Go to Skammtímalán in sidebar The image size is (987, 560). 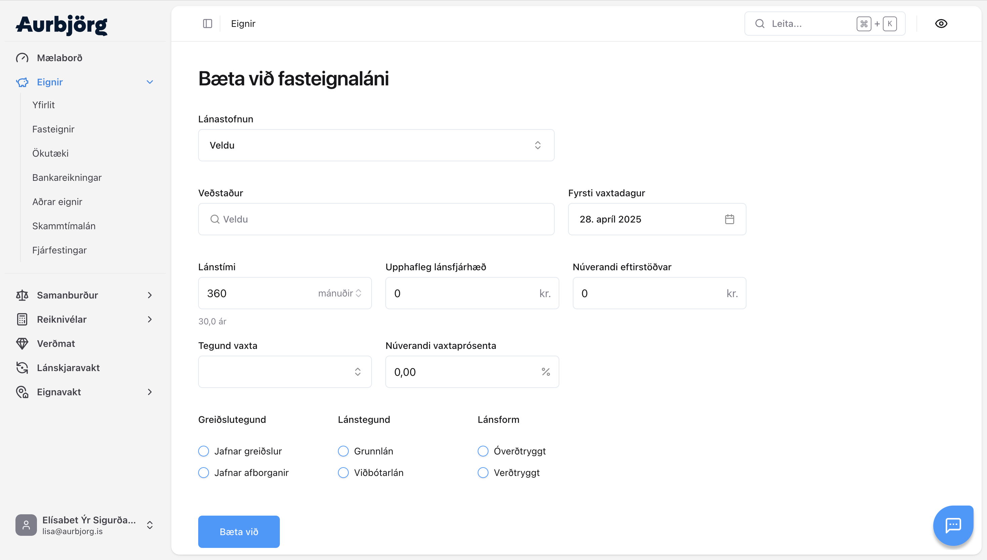click(64, 226)
